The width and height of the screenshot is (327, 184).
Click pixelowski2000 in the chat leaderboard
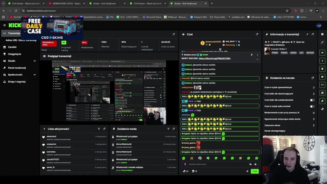pos(213,42)
